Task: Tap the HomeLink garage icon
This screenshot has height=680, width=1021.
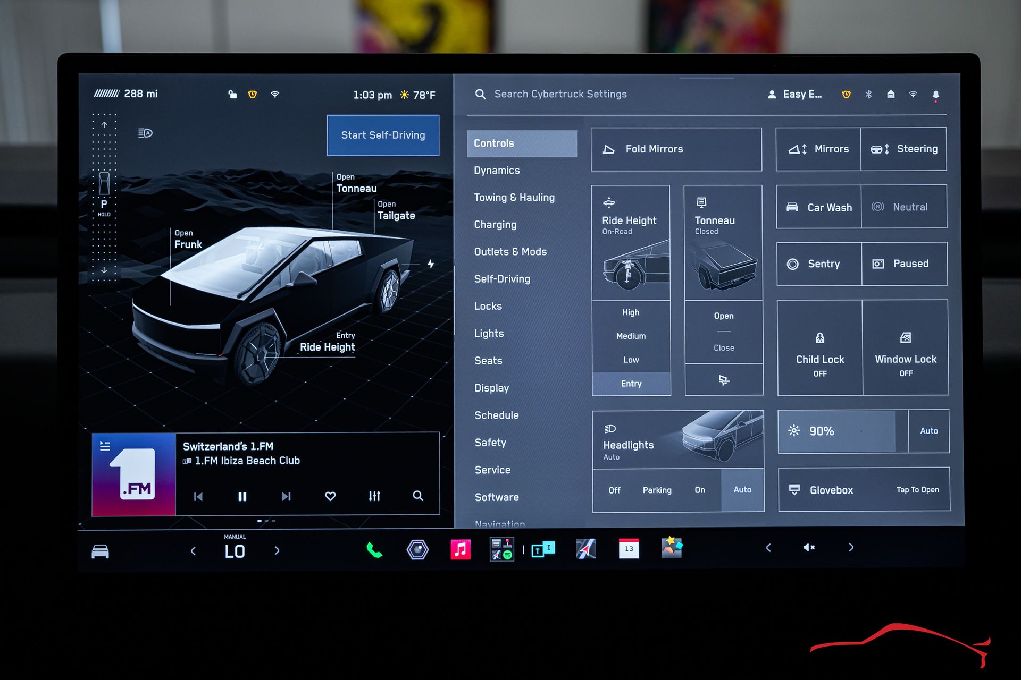Action: (891, 94)
